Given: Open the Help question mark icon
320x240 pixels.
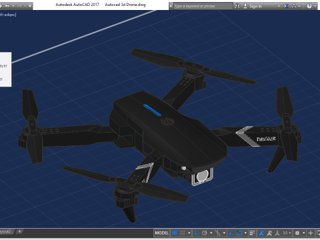Looking at the screenshot, I should tap(309, 6).
